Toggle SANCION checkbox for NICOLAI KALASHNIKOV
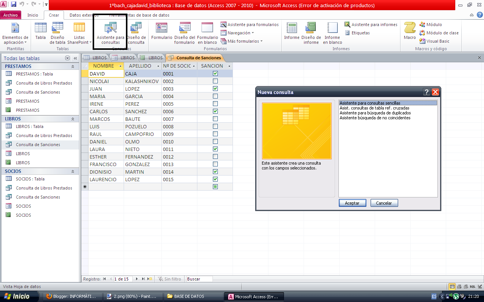This screenshot has height=302, width=484. (215, 81)
